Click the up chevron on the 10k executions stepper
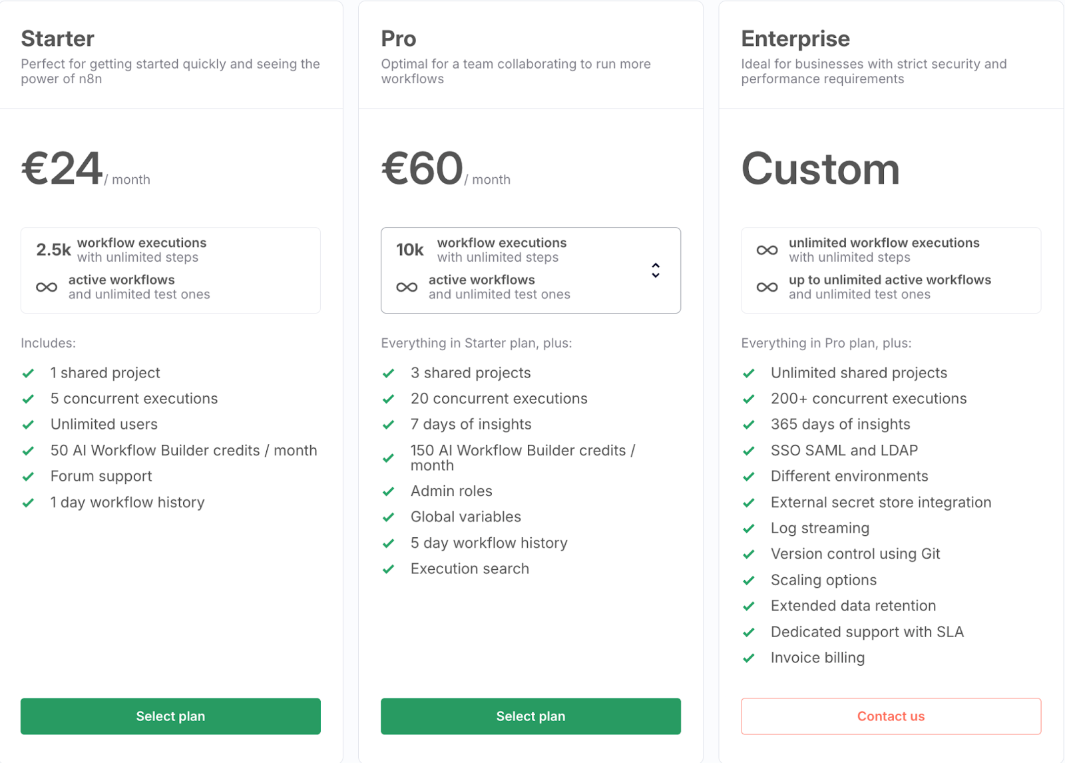Screen dimensions: 1065x763 click(656, 265)
